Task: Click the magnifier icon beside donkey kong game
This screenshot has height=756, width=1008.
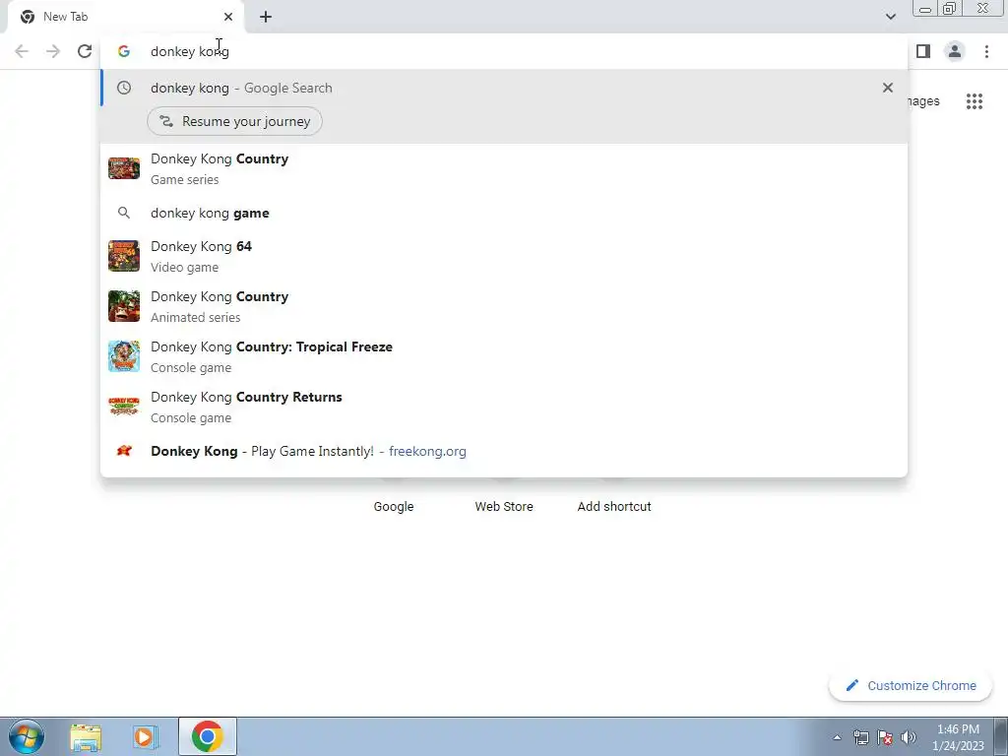Action: click(124, 213)
